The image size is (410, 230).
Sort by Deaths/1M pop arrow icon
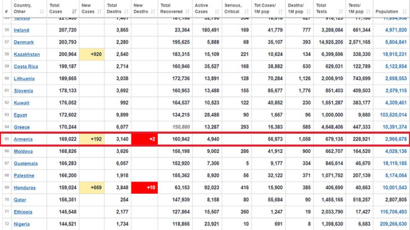tap(308, 12)
